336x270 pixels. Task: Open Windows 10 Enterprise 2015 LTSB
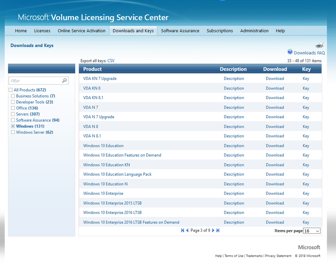point(112,203)
